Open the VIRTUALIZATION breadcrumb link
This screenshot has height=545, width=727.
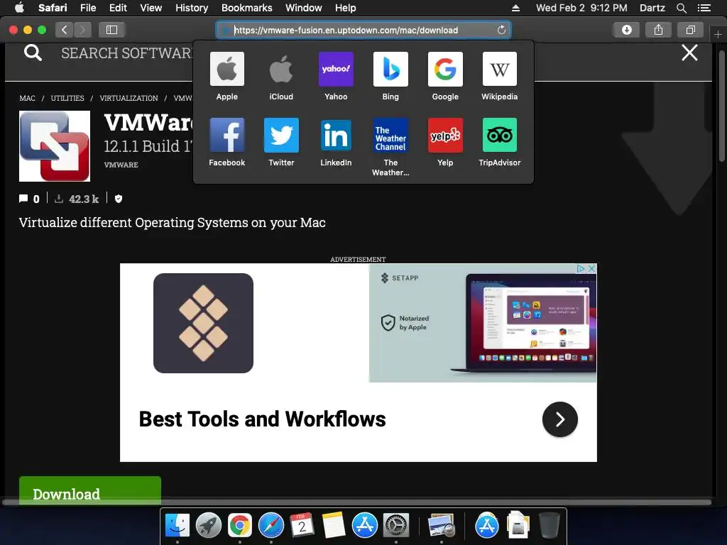coord(129,98)
